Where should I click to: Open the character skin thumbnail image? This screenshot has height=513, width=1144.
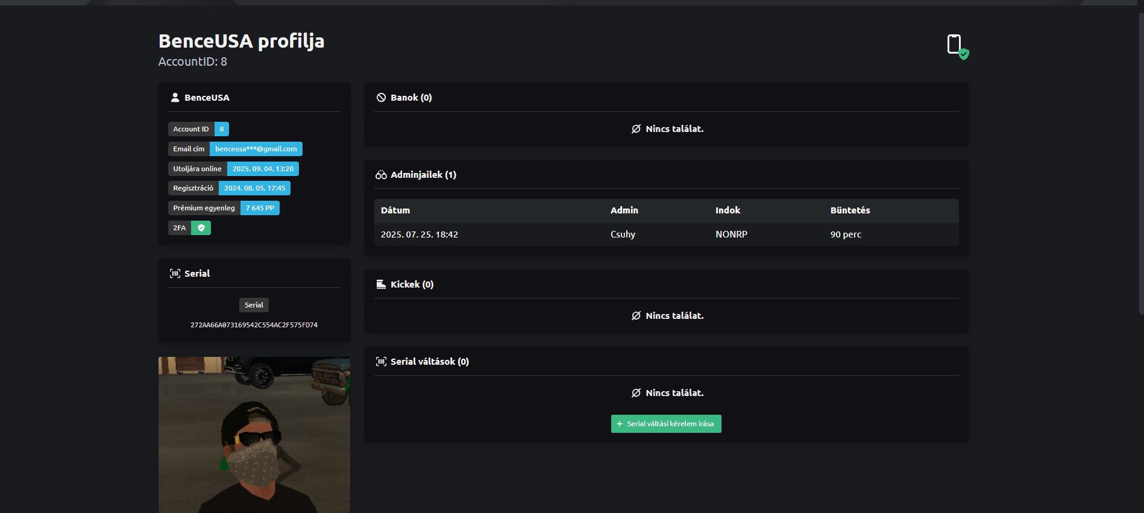254,435
